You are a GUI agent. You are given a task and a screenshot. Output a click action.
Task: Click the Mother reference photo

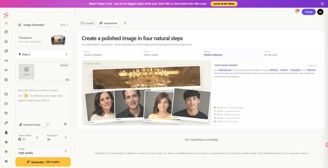[100, 106]
